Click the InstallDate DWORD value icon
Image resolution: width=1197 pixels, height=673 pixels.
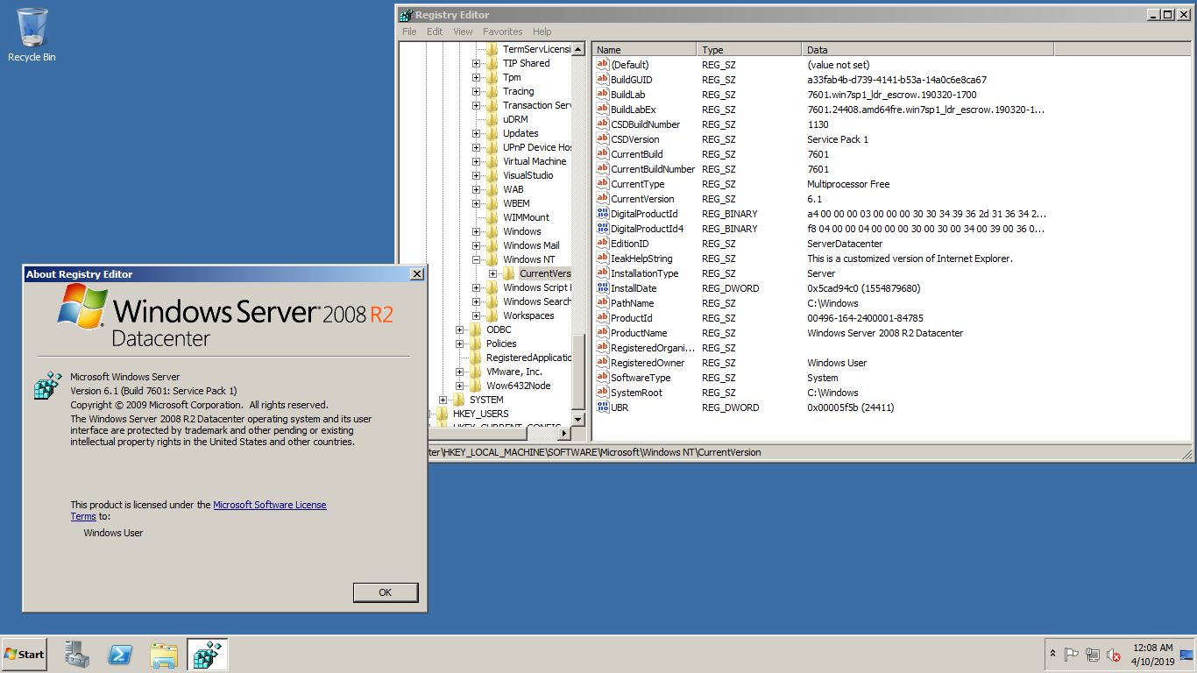click(x=602, y=288)
